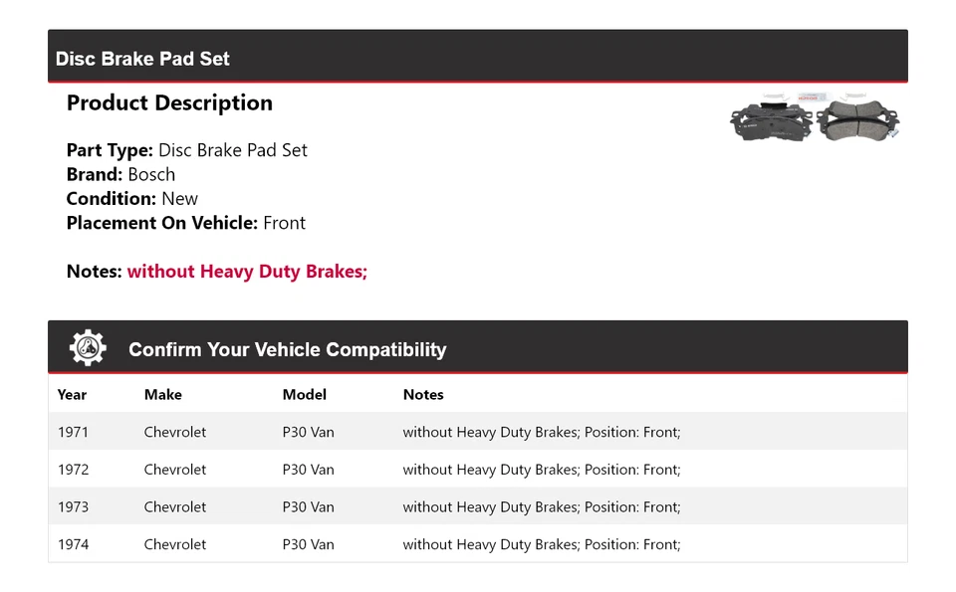Click the Notes column header in table
This screenshot has height=592, width=956.
[x=423, y=395]
